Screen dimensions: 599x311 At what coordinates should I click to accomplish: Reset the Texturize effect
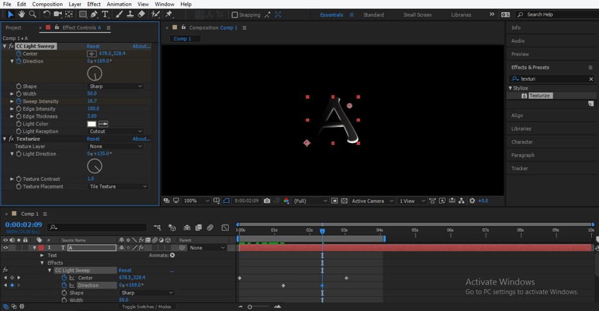(x=93, y=139)
